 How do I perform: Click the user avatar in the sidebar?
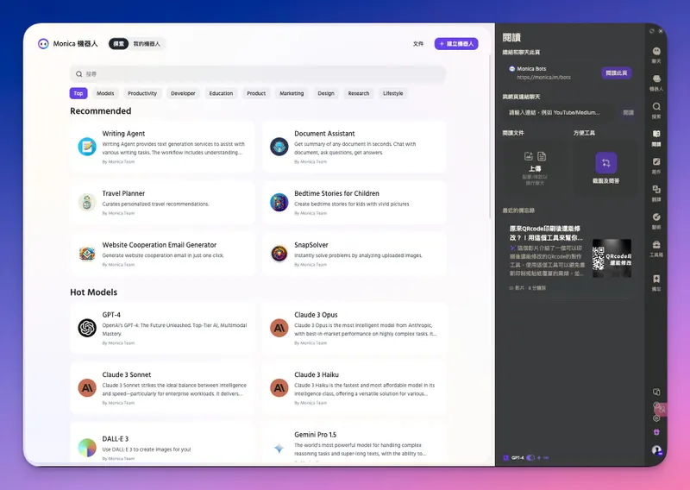point(656,450)
